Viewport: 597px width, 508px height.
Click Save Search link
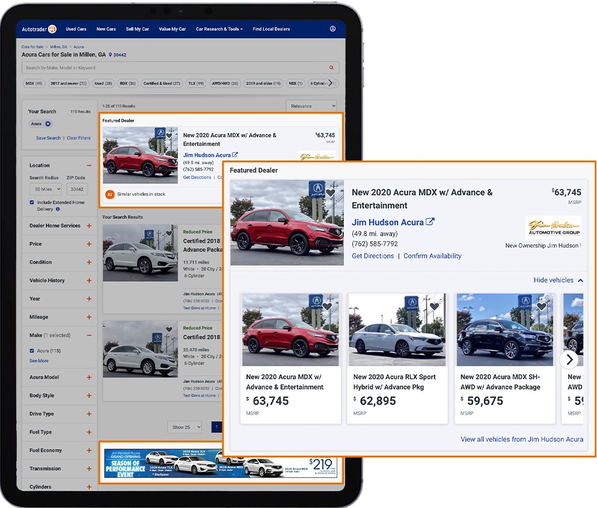tap(48, 138)
